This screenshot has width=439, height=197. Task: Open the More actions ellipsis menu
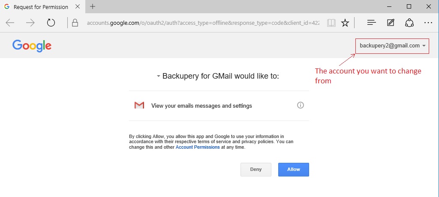[428, 23]
